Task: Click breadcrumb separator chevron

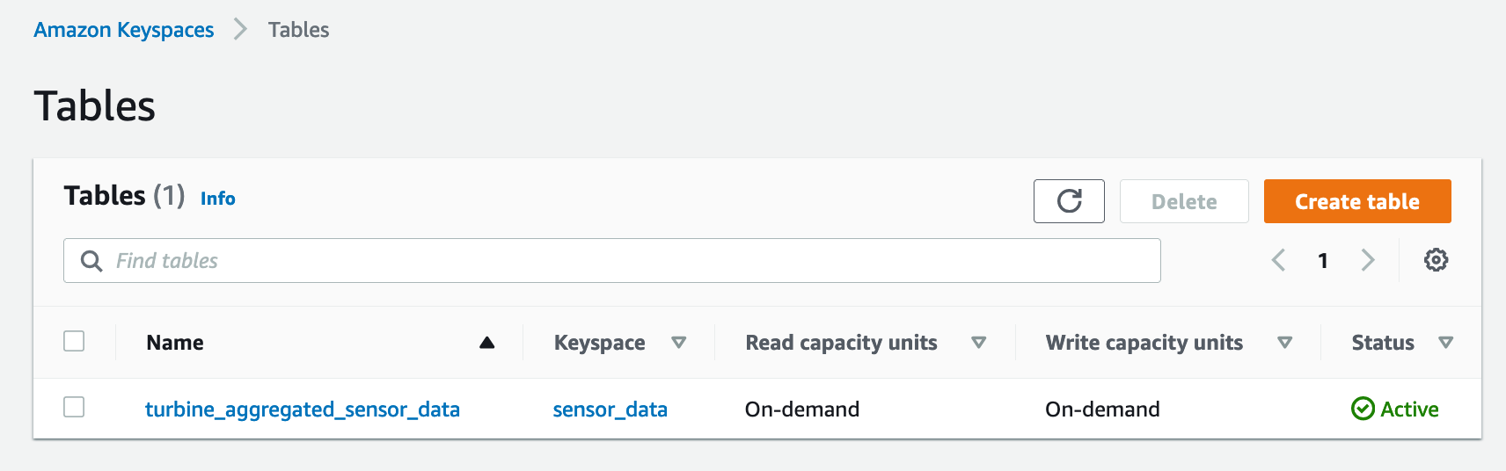Action: point(240,30)
